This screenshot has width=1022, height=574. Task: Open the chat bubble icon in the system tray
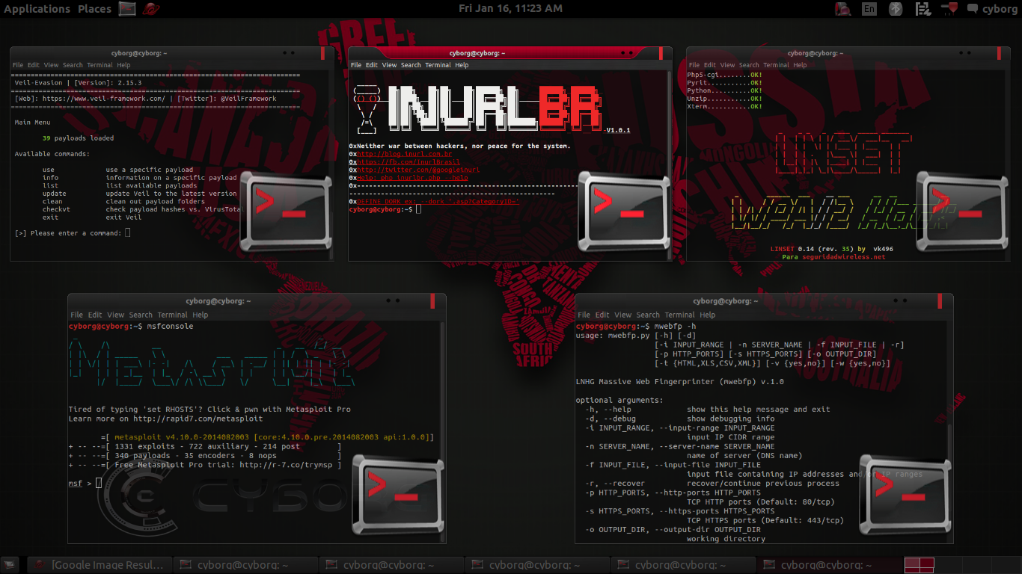click(973, 9)
